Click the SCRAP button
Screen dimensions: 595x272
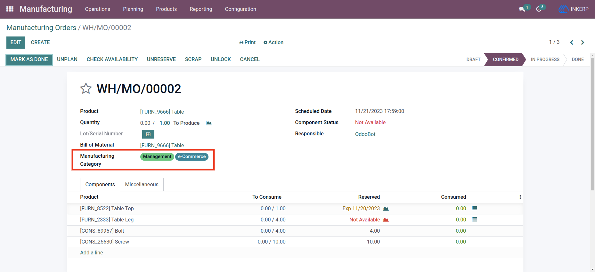(193, 60)
